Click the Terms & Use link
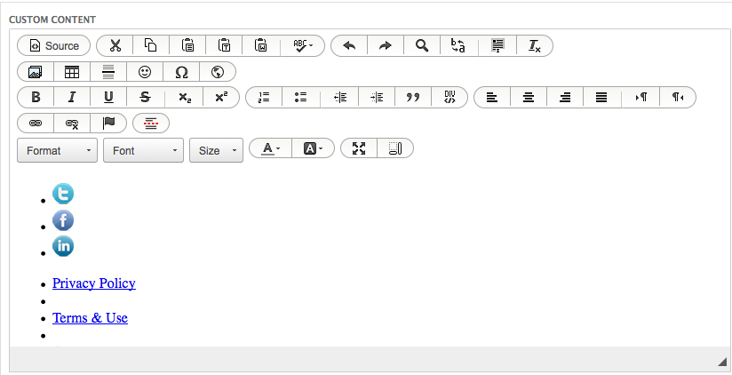This screenshot has height=375, width=732. [90, 318]
